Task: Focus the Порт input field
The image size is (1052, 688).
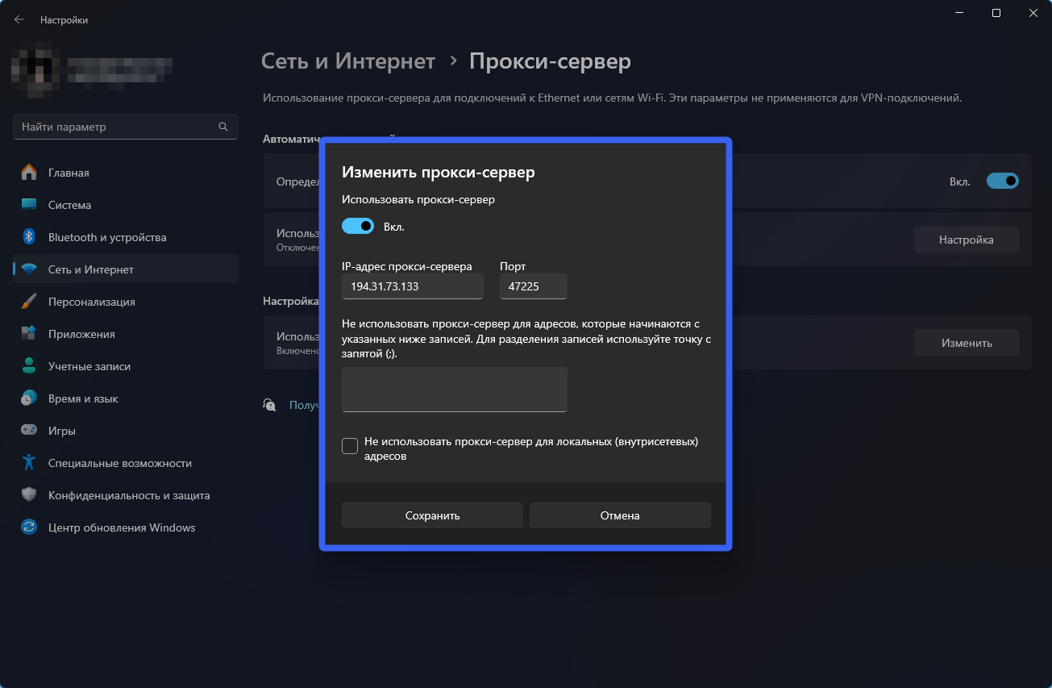Action: [533, 286]
